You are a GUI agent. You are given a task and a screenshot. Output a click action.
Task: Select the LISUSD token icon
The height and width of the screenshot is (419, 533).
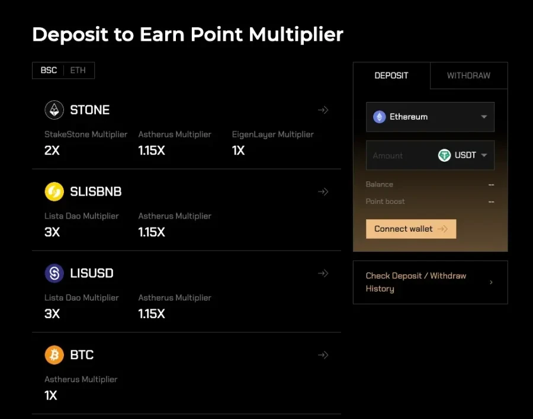point(54,273)
